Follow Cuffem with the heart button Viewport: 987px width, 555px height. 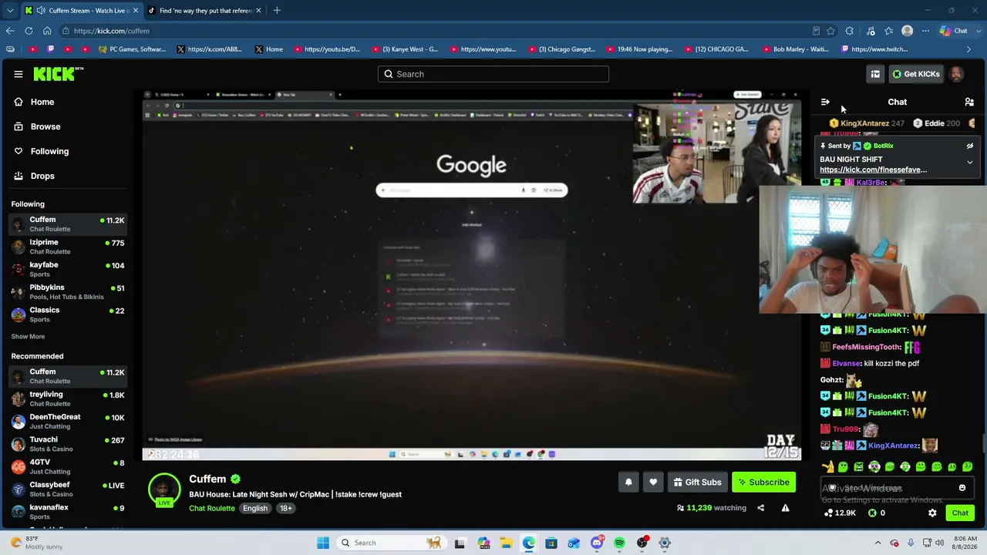(x=653, y=483)
